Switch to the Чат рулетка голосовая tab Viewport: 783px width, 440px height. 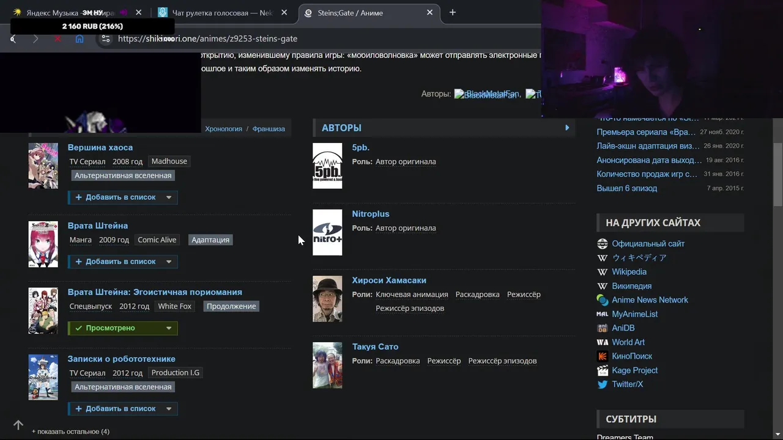point(224,12)
